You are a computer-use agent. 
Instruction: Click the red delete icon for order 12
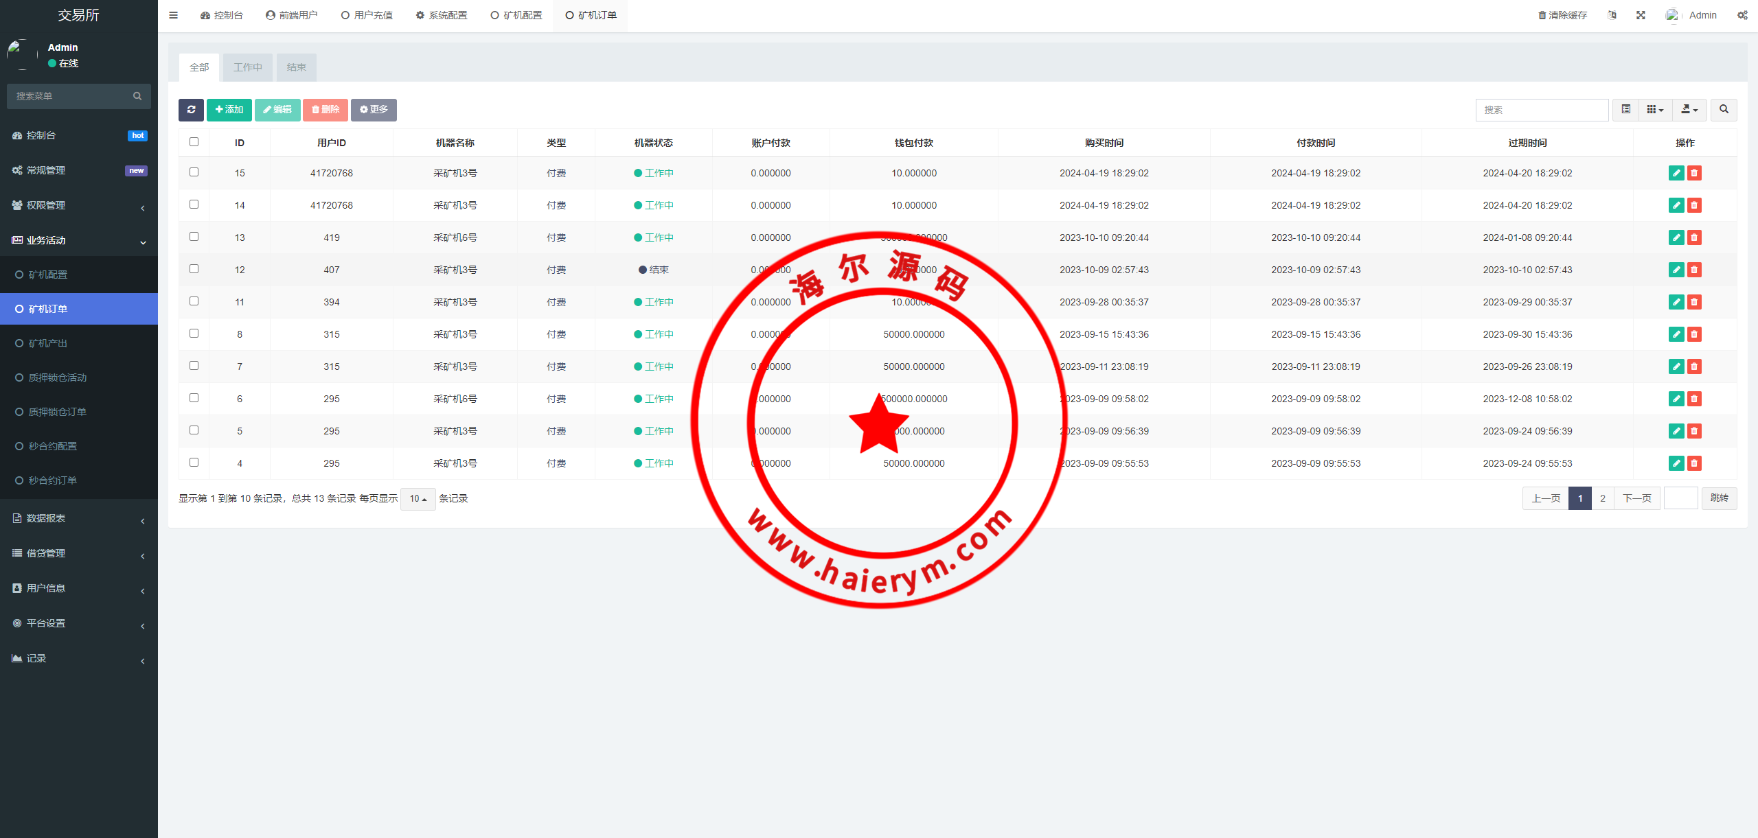[x=1694, y=270]
